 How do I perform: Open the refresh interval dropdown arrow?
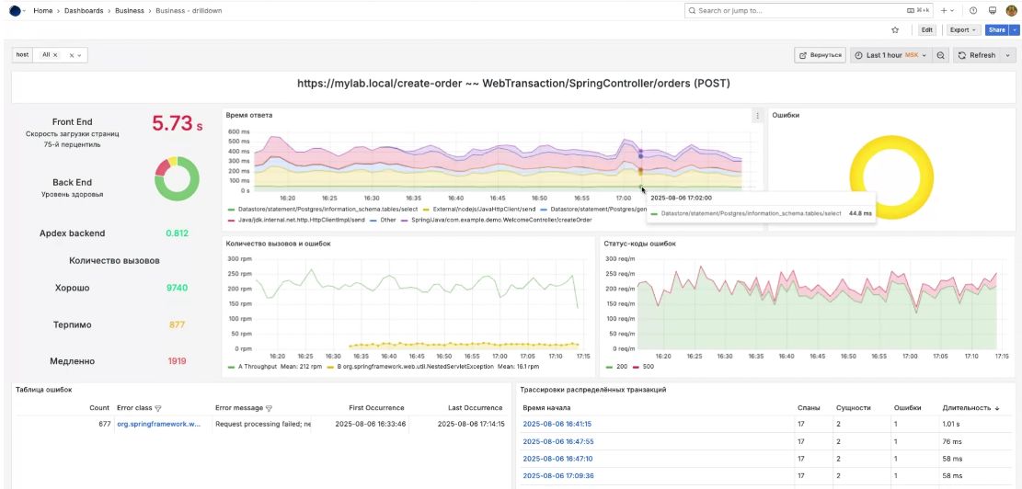[1007, 55]
